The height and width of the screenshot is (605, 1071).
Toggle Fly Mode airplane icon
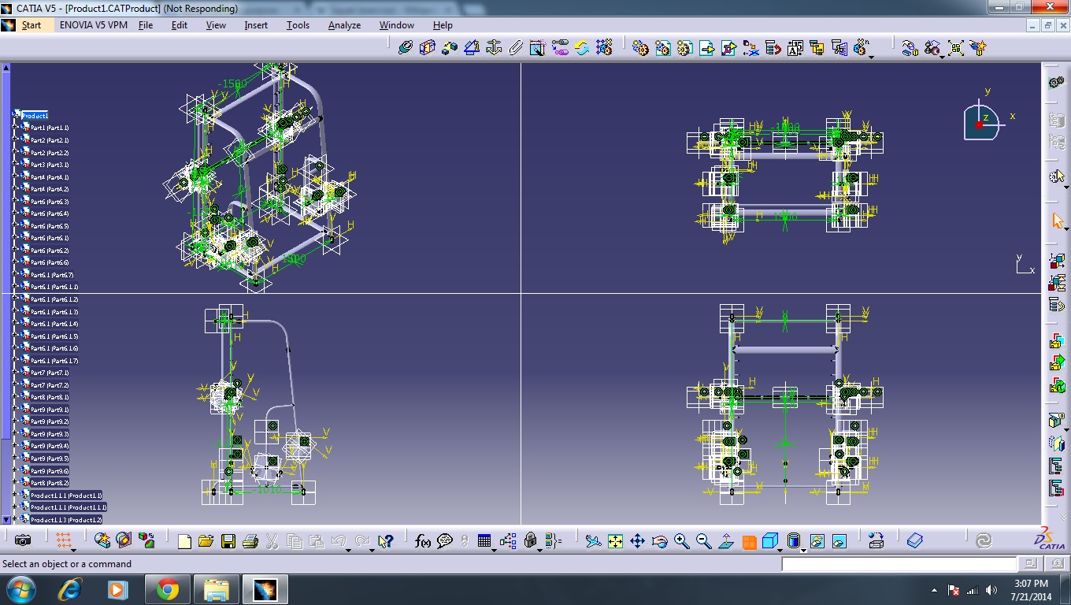click(593, 541)
